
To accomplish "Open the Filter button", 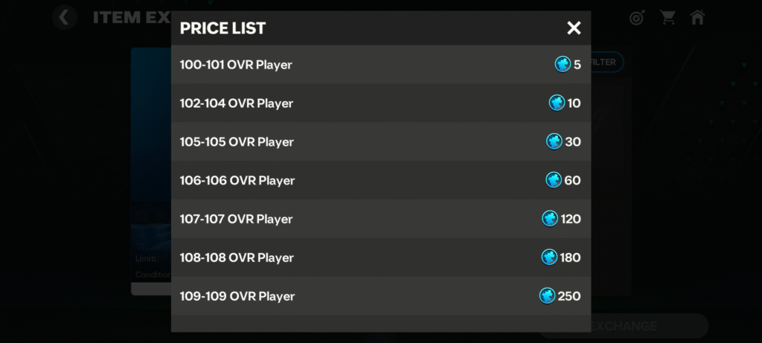I will pos(606,62).
